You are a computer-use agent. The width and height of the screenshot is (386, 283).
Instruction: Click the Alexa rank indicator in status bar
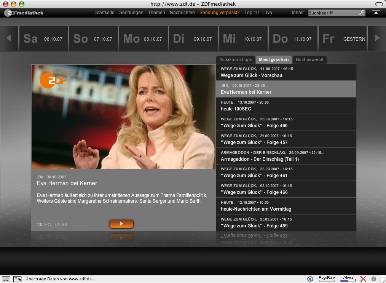(x=348, y=278)
